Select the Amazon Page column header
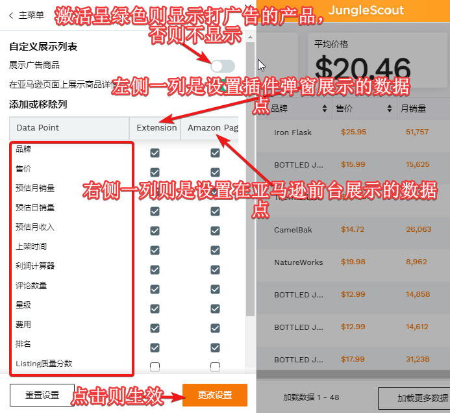The height and width of the screenshot is (413, 450). pos(212,128)
